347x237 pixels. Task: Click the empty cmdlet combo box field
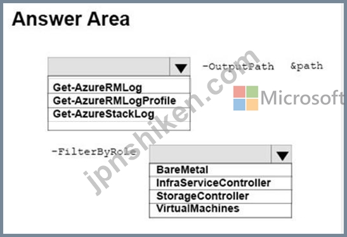click(109, 67)
